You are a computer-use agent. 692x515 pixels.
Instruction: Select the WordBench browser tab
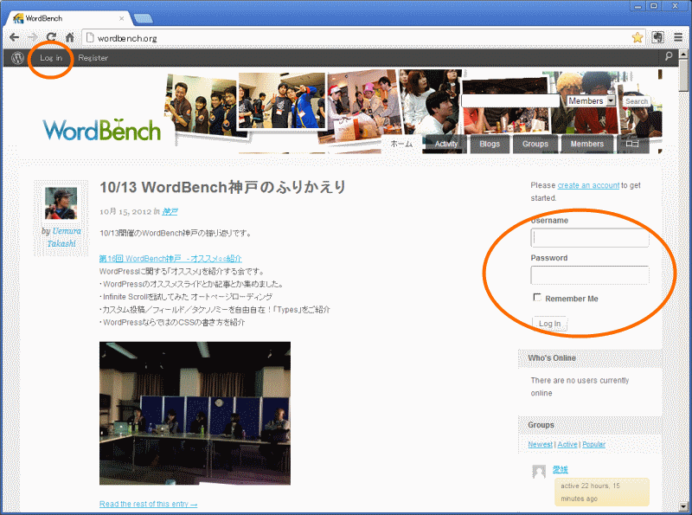[x=69, y=18]
